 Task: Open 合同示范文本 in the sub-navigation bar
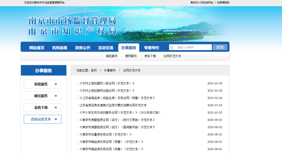pos(172,56)
